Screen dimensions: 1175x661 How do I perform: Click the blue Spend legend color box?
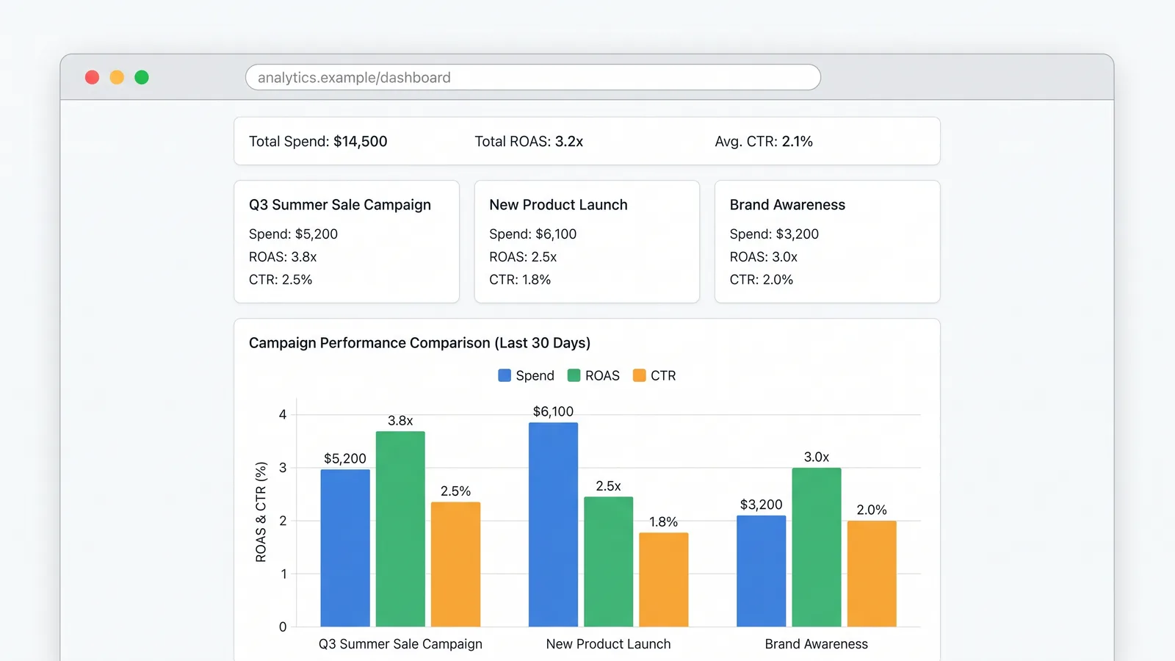[505, 375]
